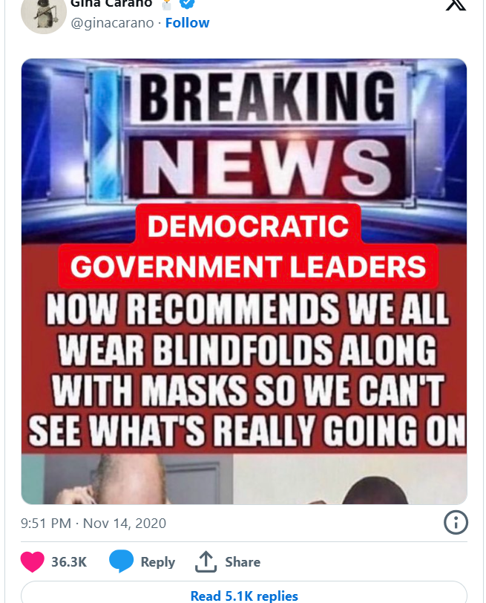Click the blue verified badge
Image resolution: width=486 pixels, height=603 pixels.
tap(187, 4)
